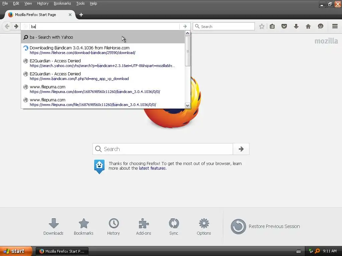Open the hamburger menu

[x=335, y=27]
